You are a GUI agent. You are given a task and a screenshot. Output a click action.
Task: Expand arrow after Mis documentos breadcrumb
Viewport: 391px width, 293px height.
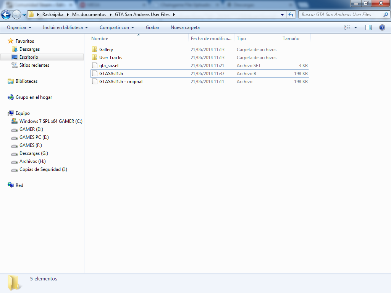tap(110, 14)
